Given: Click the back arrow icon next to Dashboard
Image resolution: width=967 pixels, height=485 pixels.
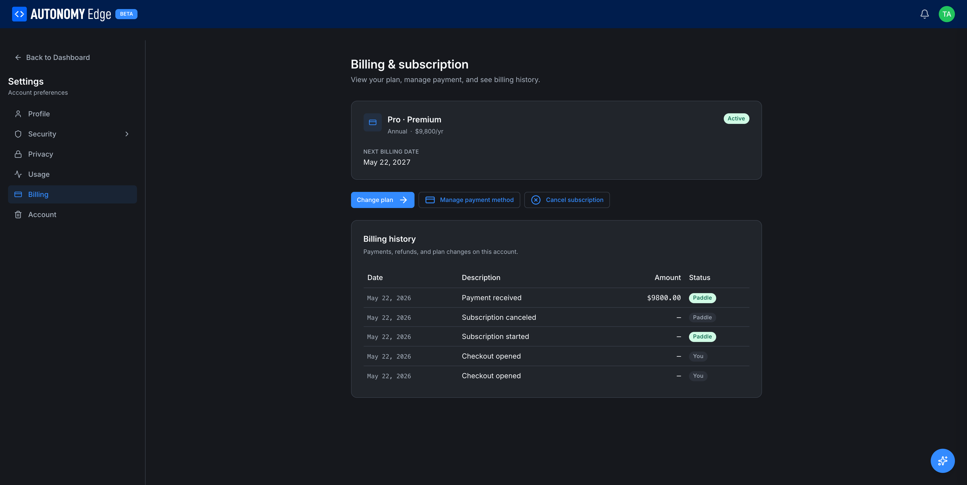Looking at the screenshot, I should click(x=18, y=57).
